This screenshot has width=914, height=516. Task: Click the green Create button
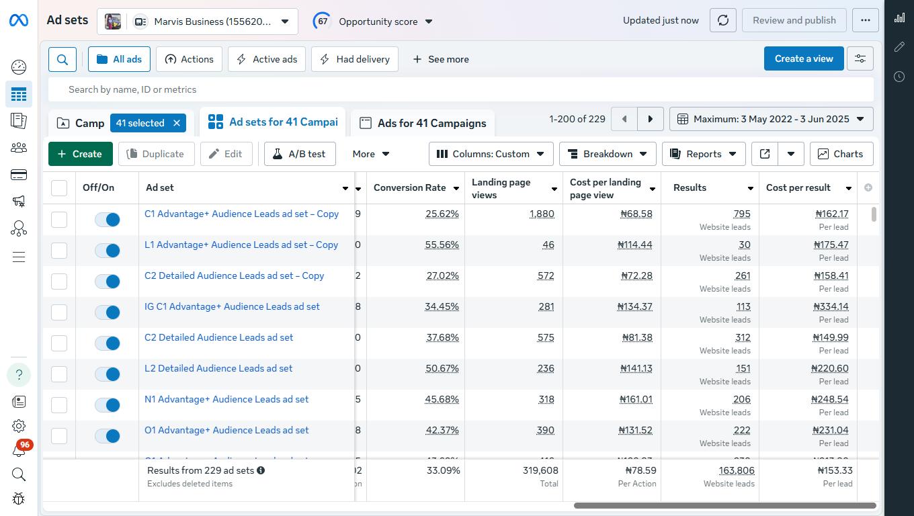[81, 154]
